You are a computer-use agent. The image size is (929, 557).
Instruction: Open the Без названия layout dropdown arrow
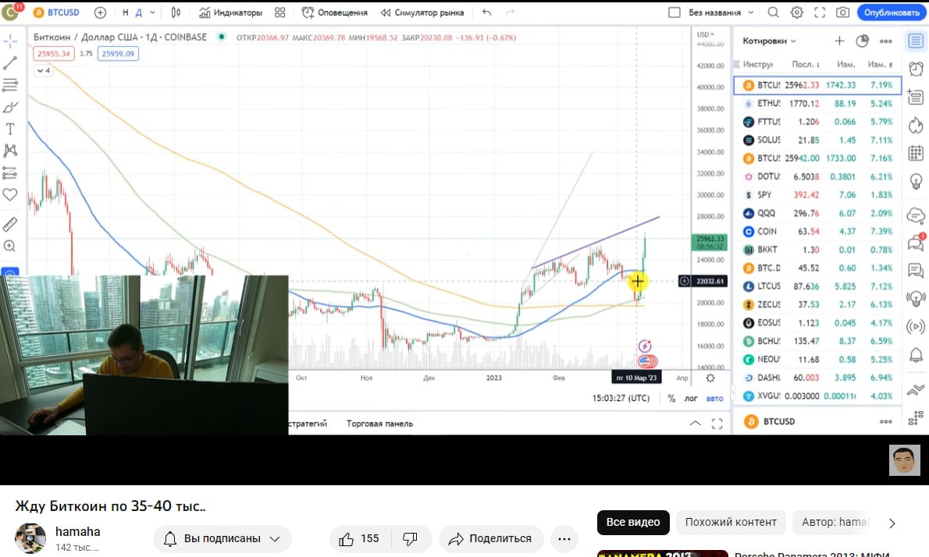point(751,12)
